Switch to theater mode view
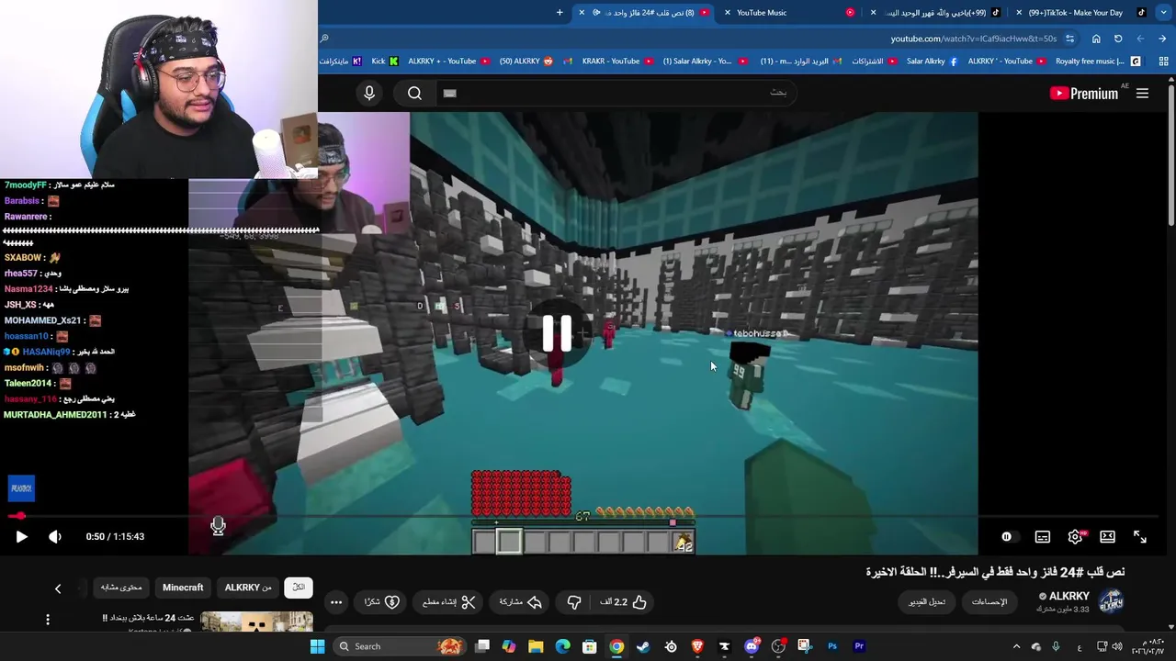This screenshot has width=1176, height=661. click(x=1108, y=537)
